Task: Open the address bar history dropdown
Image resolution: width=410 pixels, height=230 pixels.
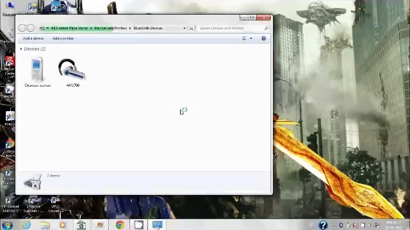Action: pyautogui.click(x=184, y=28)
